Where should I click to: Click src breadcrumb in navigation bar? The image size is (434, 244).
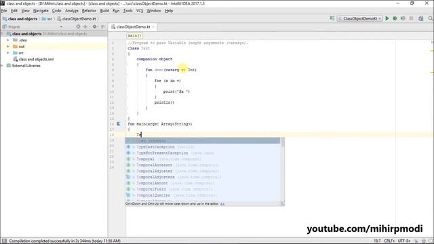click(47, 19)
